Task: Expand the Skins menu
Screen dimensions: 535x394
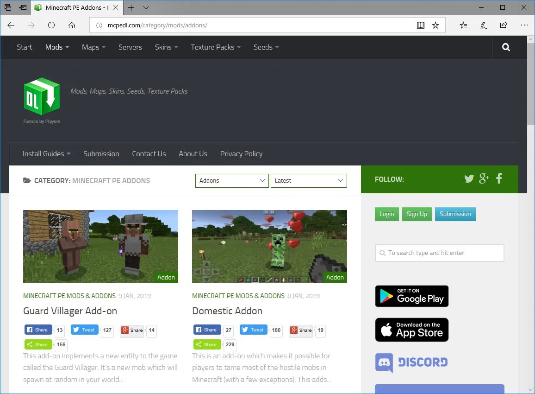Action: [166, 47]
